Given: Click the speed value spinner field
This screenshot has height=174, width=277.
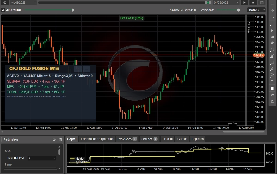Looking at the screenshot, I should [x=256, y=10].
